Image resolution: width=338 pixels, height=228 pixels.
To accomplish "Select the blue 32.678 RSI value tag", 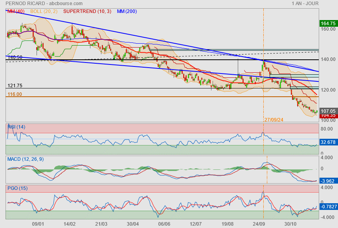I will pos(328,142).
